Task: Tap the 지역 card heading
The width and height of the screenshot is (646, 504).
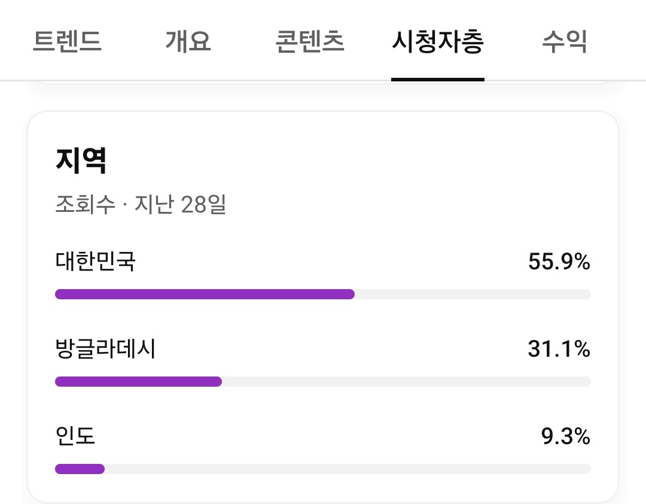Action: point(81,160)
